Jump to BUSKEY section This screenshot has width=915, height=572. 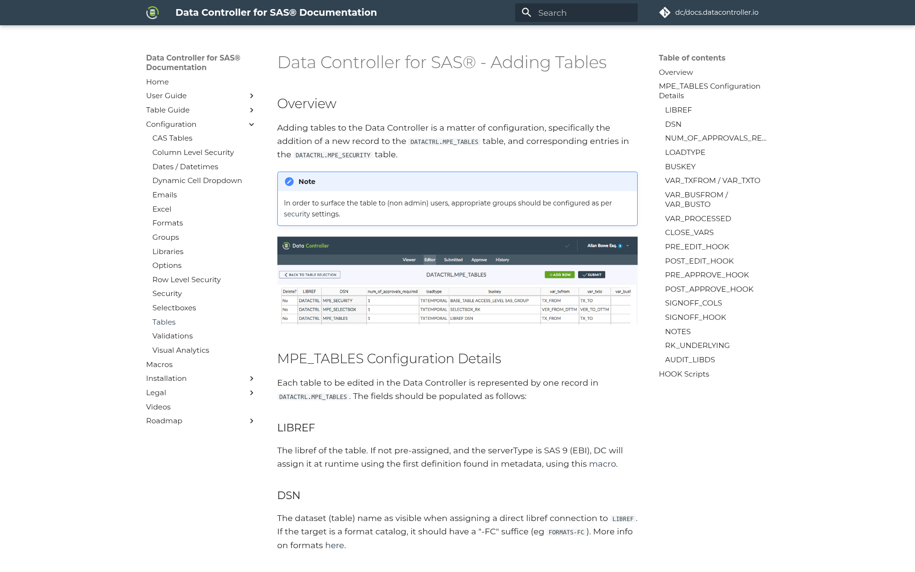click(x=680, y=167)
